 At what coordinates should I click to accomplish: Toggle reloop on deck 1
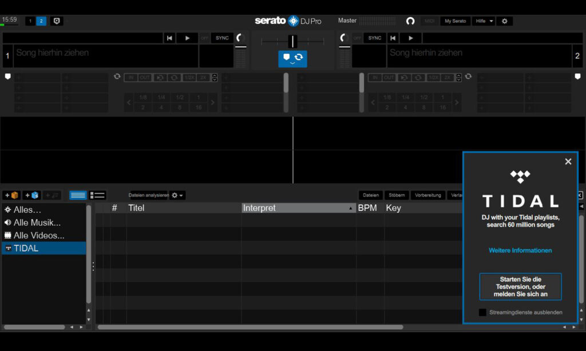point(160,78)
